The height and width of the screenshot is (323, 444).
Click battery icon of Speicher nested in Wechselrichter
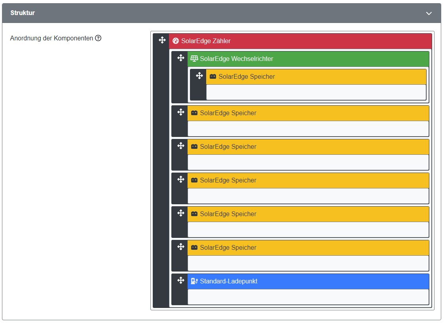(x=213, y=76)
